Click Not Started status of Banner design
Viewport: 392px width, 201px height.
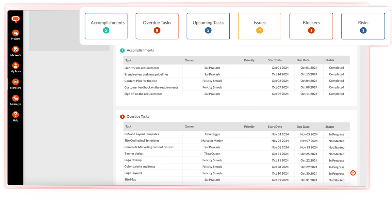(x=336, y=154)
